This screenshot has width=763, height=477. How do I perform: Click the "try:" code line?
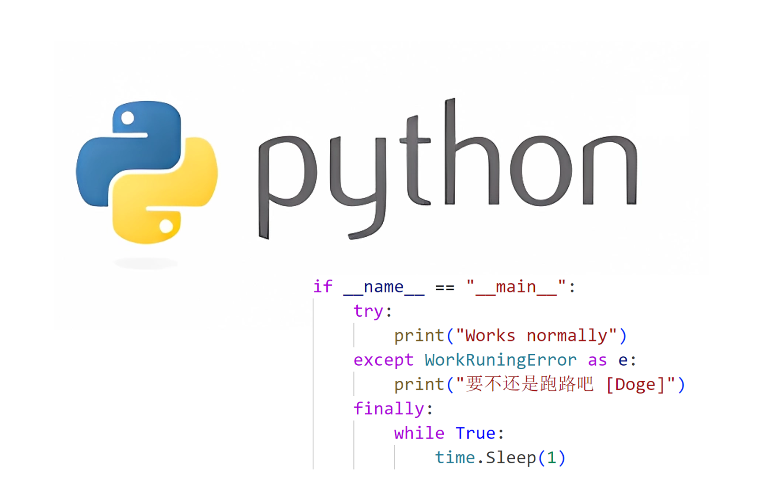373,311
